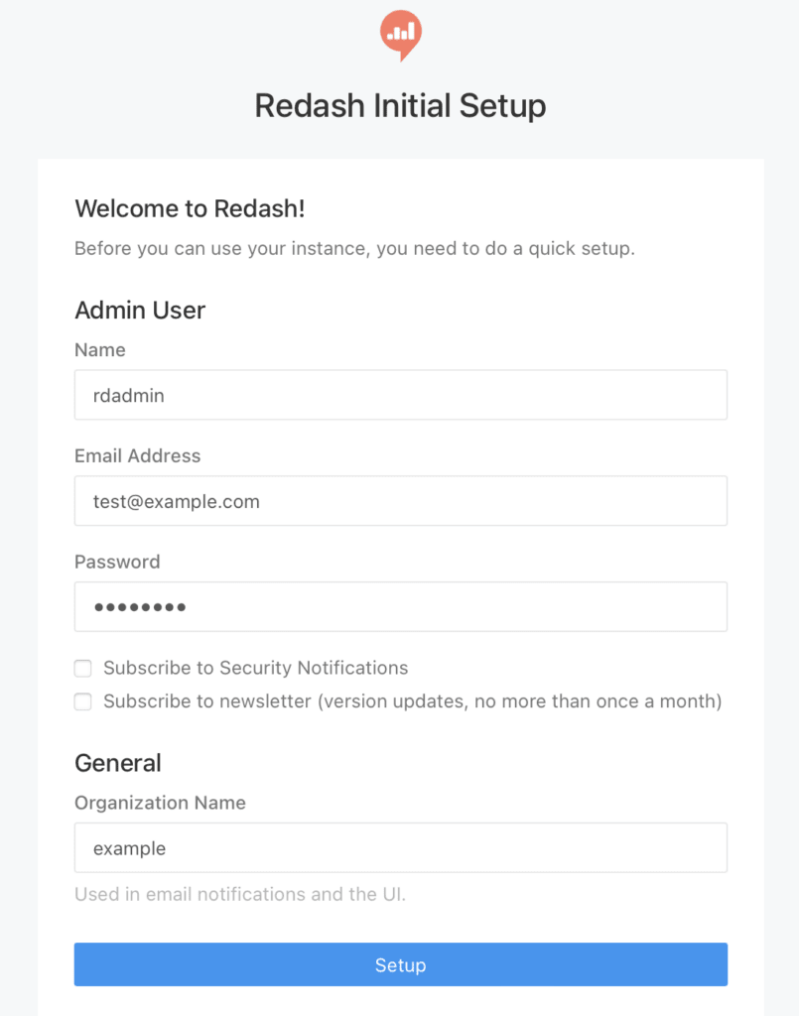
Task: Click the Name field label
Action: [x=100, y=350]
